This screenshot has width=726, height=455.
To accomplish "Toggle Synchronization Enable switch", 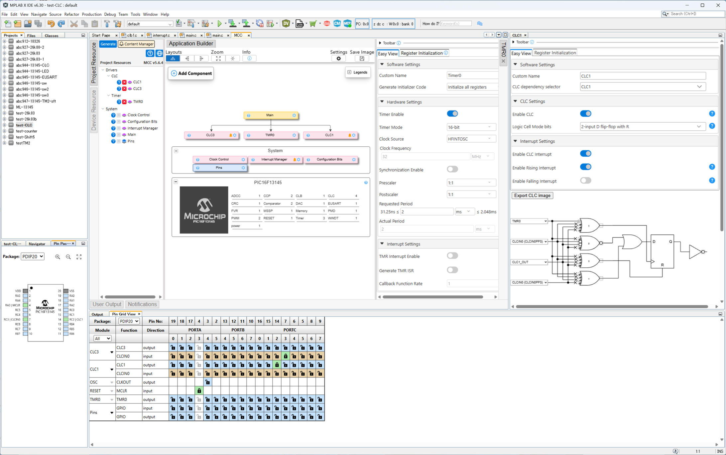I will [x=452, y=169].
